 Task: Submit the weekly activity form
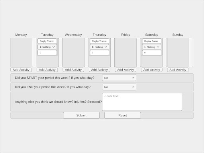point(81,115)
